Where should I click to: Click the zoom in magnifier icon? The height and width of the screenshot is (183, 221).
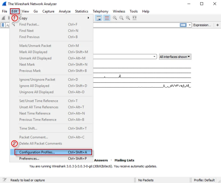[x=115, y=18]
